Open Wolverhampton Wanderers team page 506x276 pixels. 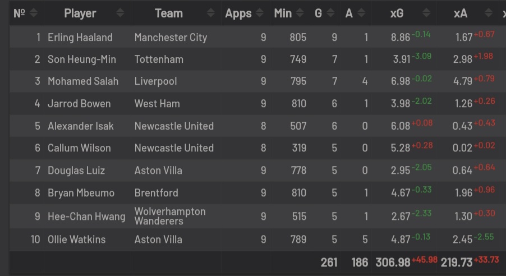point(170,216)
